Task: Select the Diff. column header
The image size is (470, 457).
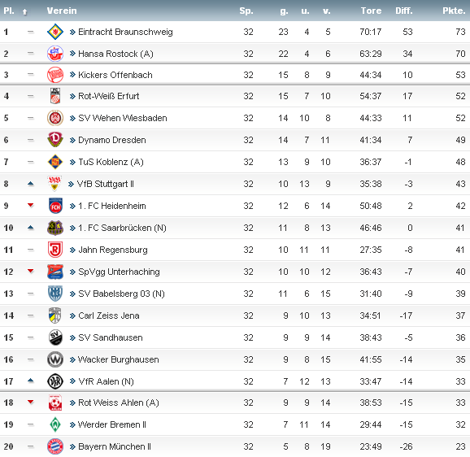Action: [404, 11]
